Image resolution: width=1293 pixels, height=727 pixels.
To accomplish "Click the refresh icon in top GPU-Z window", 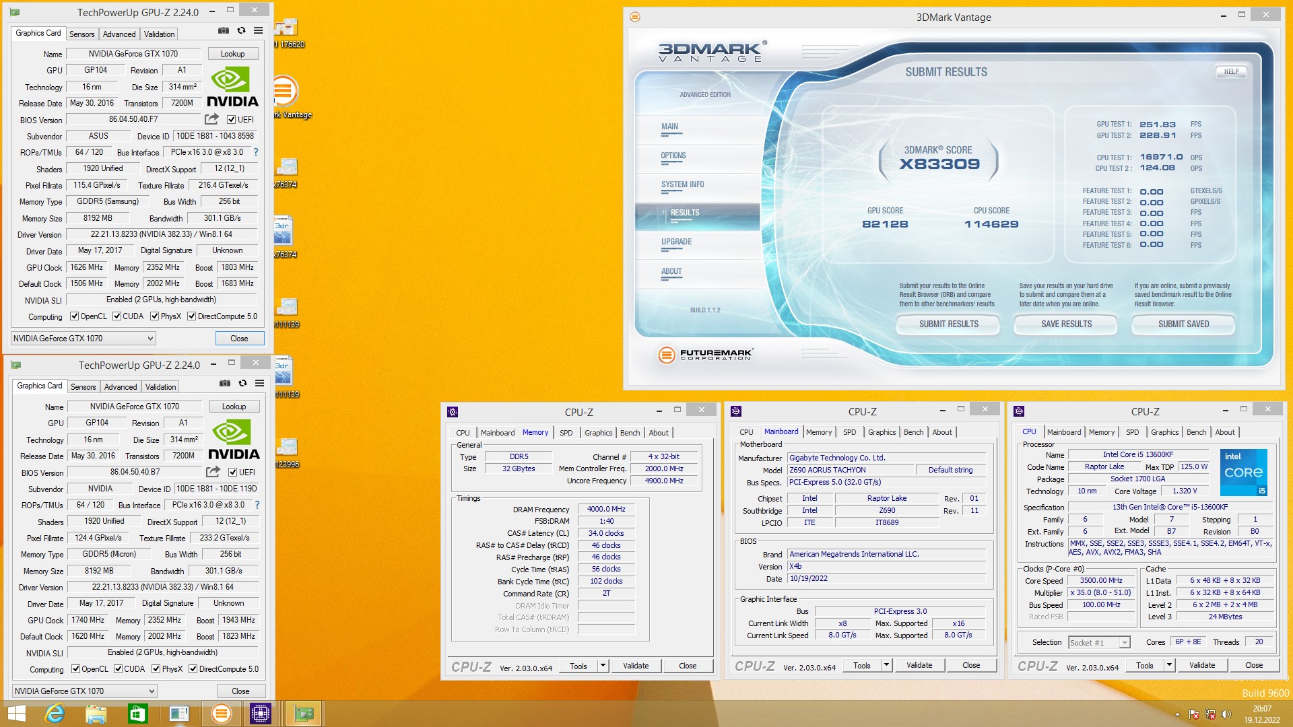I will (x=241, y=30).
